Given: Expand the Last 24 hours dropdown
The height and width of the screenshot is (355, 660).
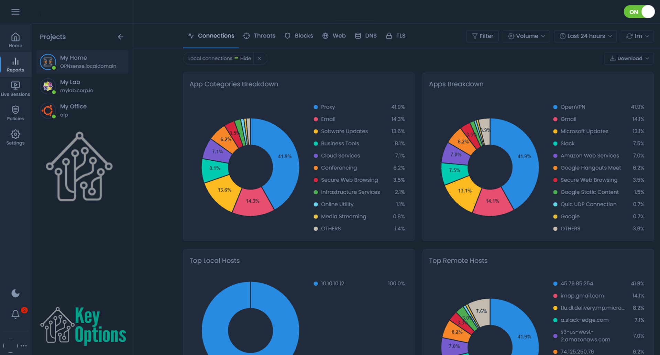Looking at the screenshot, I should 585,36.
